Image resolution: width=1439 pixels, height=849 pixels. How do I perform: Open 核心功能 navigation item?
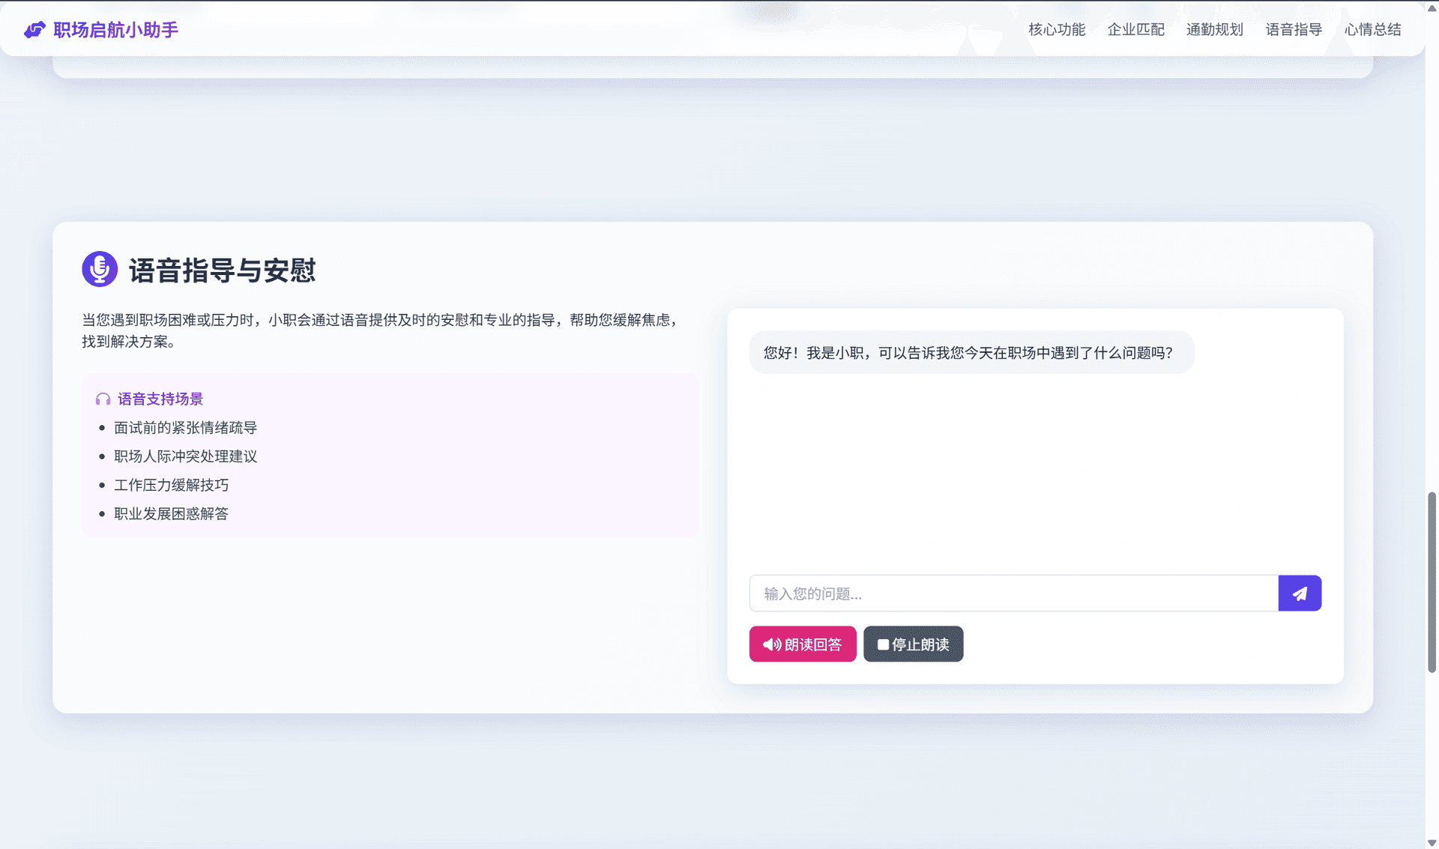[1057, 30]
